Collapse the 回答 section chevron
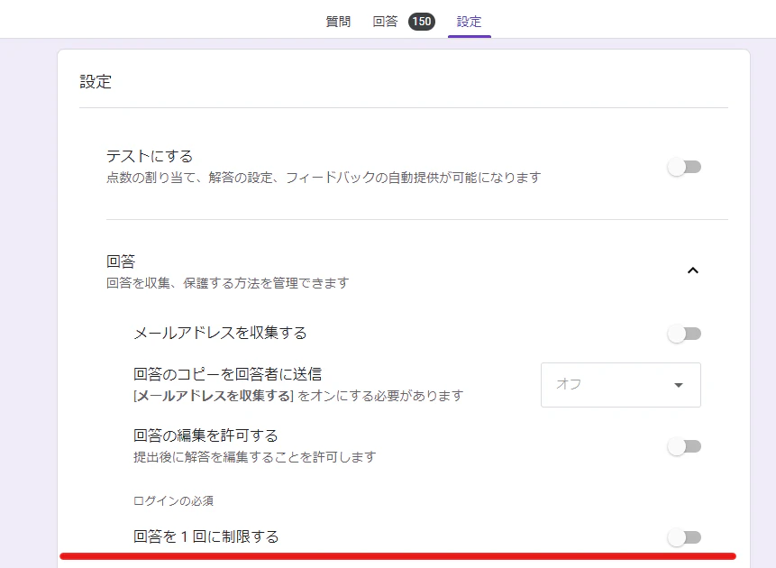This screenshot has width=776, height=568. pyautogui.click(x=693, y=270)
